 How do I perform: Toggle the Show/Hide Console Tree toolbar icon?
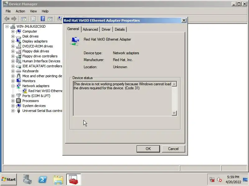[24, 19]
